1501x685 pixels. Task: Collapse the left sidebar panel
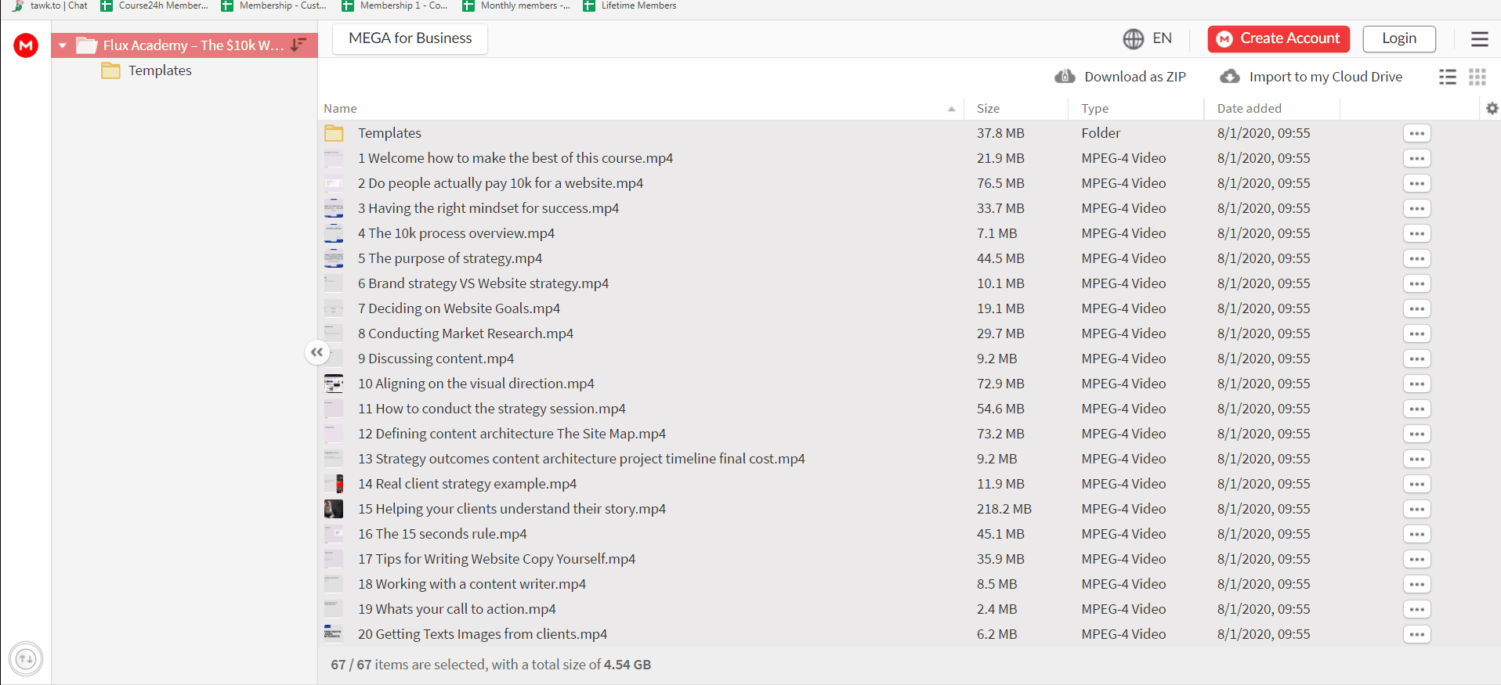(316, 352)
